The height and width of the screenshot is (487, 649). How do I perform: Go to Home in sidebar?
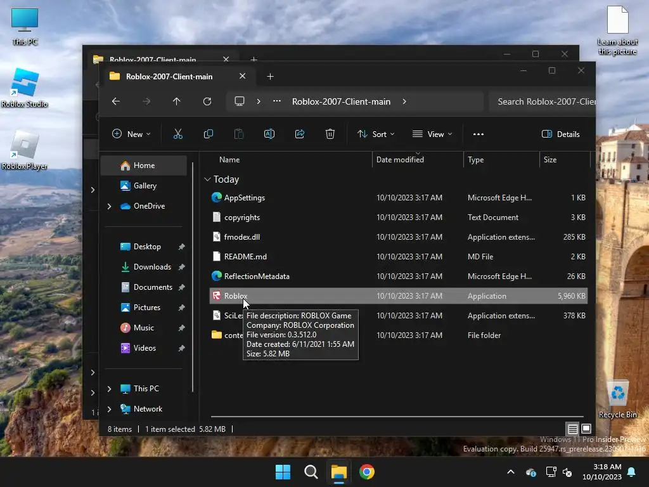point(144,166)
